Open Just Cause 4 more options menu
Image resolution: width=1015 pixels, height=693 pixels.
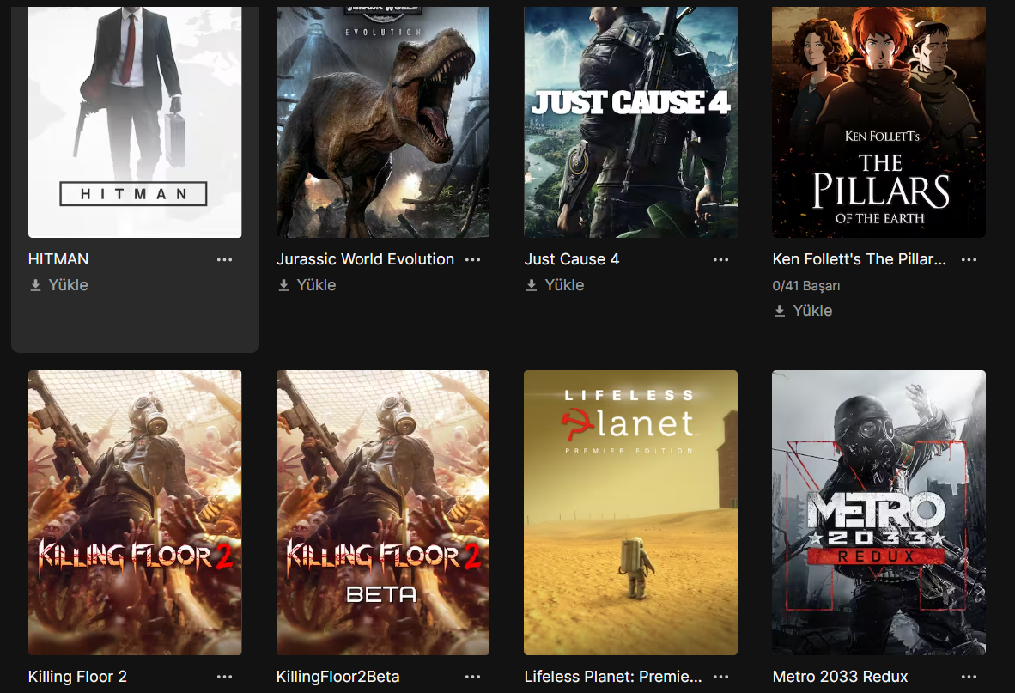pyautogui.click(x=720, y=259)
